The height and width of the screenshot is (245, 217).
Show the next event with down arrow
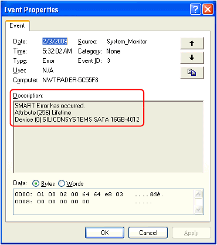pyautogui.click(x=192, y=58)
